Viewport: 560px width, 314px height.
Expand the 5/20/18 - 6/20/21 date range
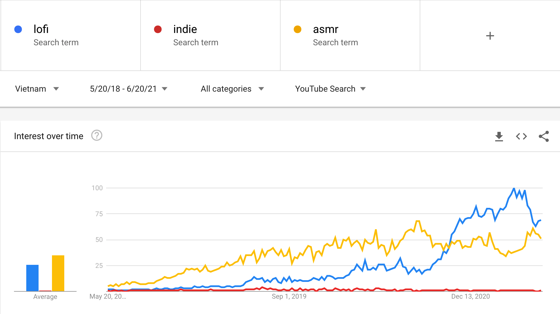[x=129, y=89]
